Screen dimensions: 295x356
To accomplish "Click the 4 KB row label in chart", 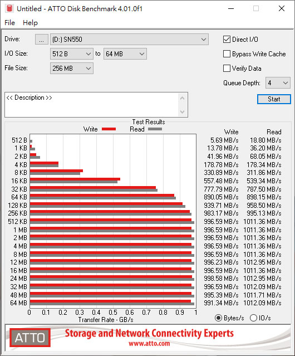I will [21, 164].
